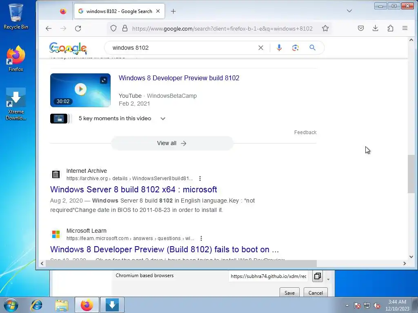This screenshot has width=418, height=313.
Task: Open the Firefox downloads arrow icon
Action: coord(376,28)
